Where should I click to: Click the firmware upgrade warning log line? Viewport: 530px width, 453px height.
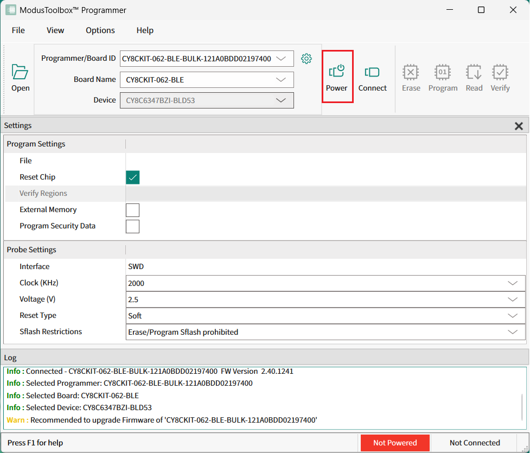coord(162,420)
